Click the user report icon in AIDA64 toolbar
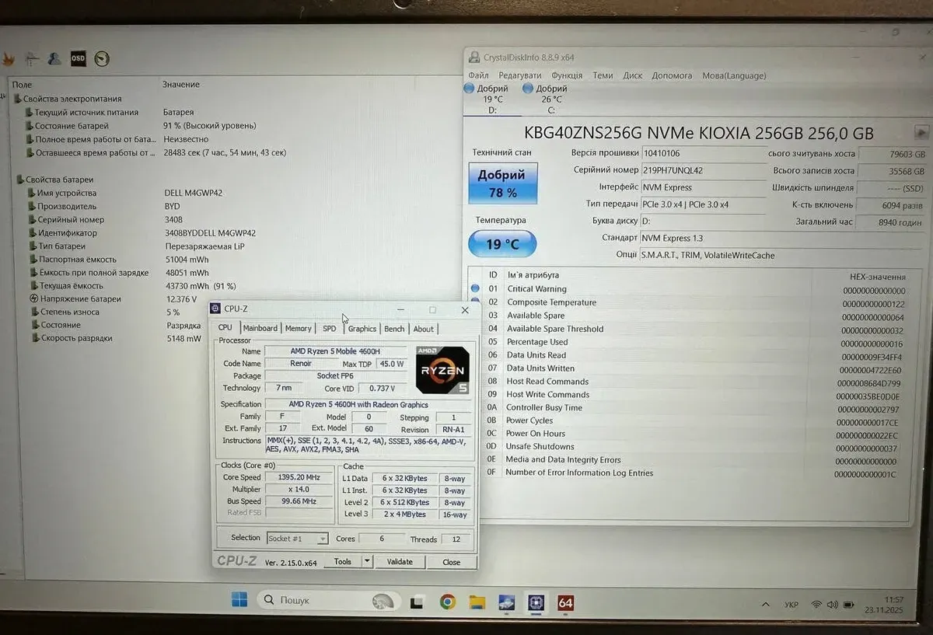 [x=54, y=58]
